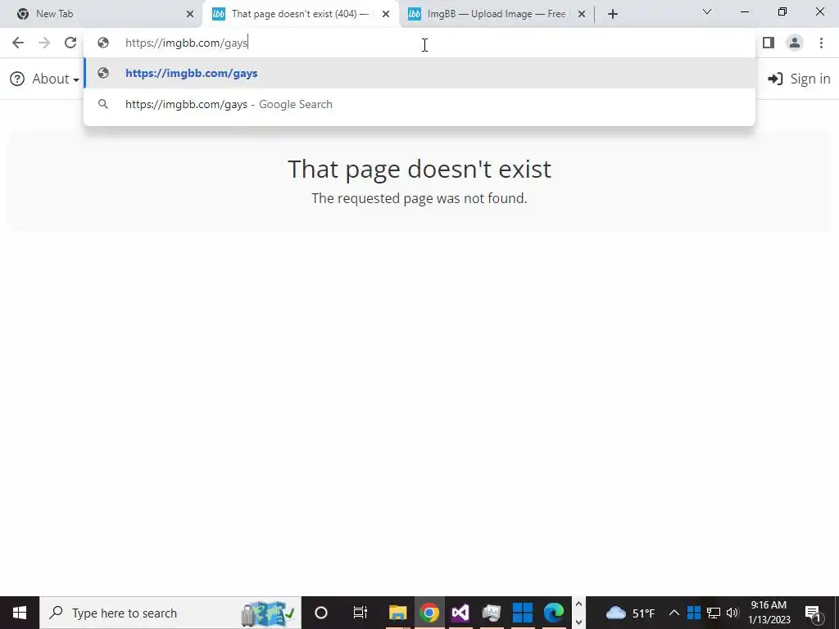Open a new tab with plus button
839x629 pixels.
[x=613, y=14]
